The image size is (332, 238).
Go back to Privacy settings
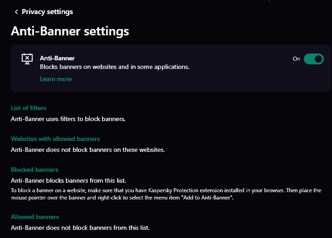[x=47, y=12]
